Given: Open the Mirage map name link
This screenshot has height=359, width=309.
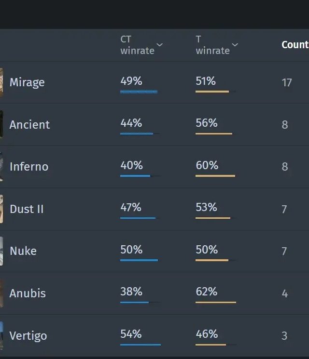Looking at the screenshot, I should [x=27, y=82].
